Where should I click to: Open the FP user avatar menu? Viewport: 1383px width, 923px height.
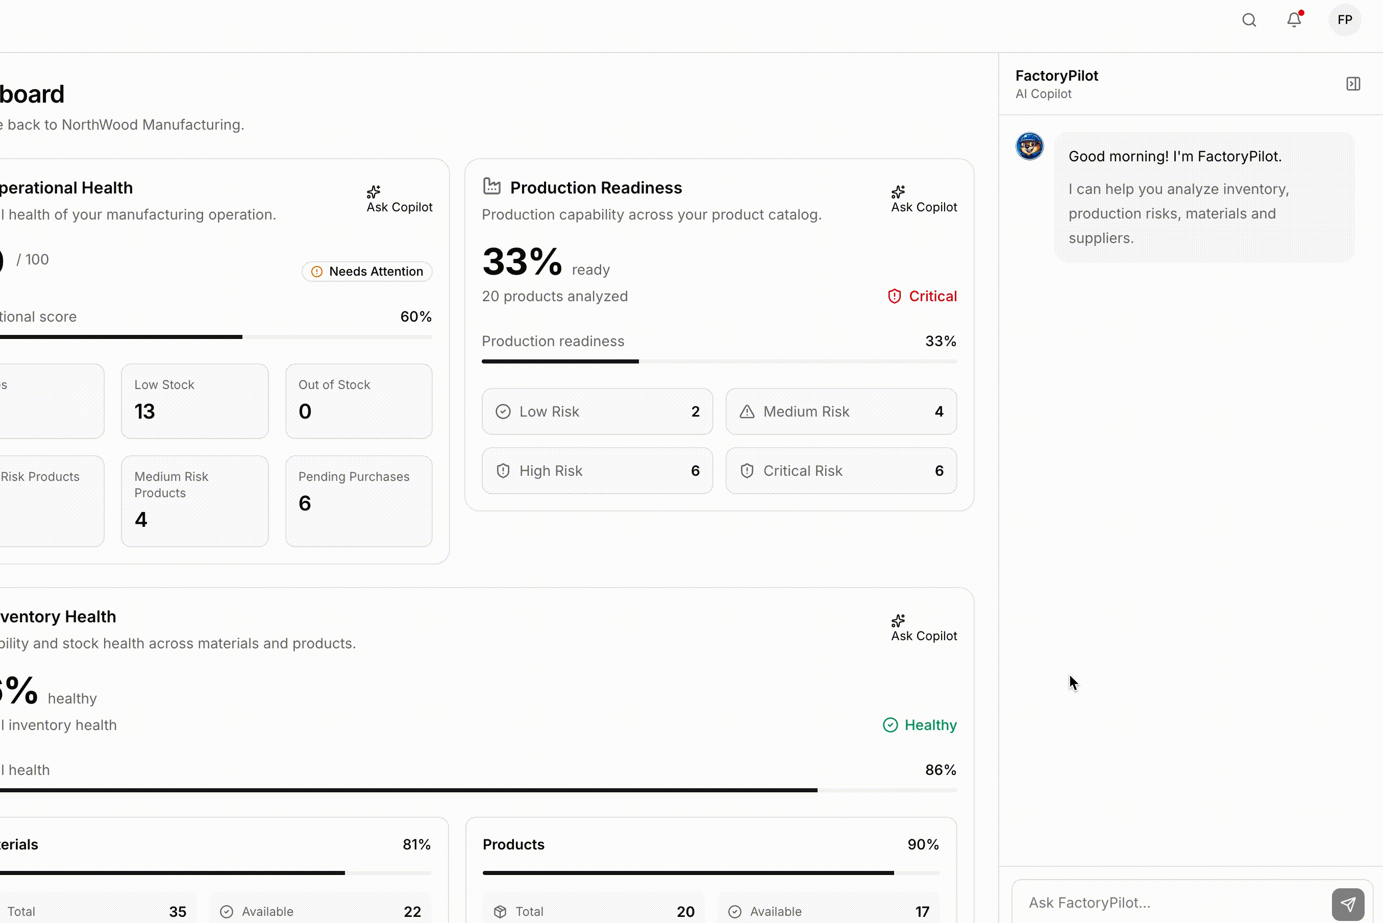(x=1344, y=19)
